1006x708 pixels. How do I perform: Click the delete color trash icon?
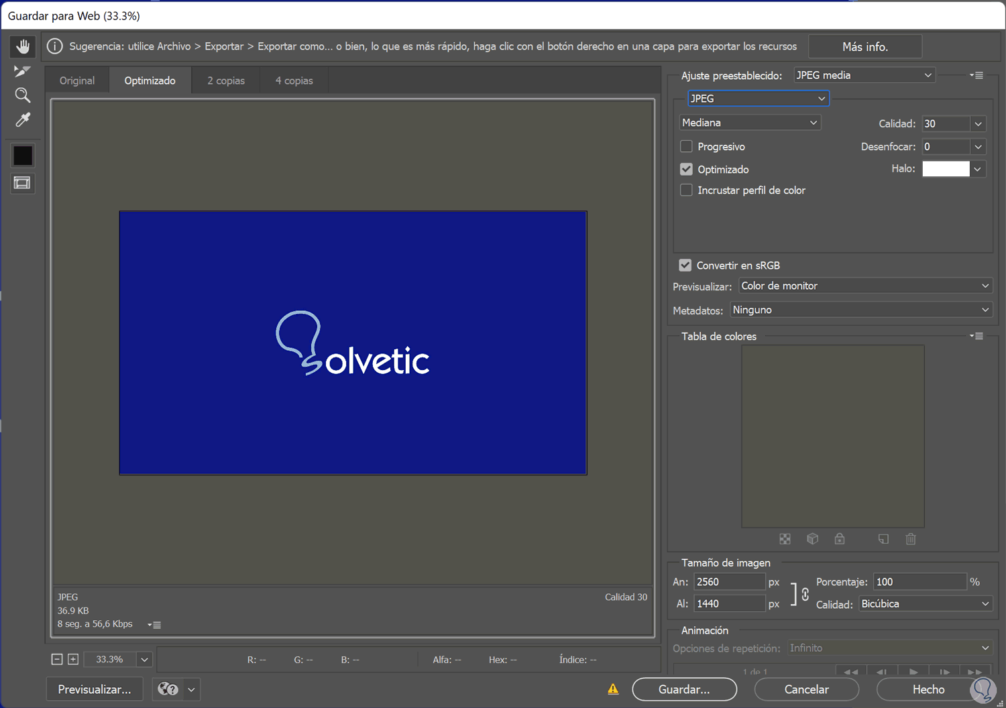(x=910, y=539)
